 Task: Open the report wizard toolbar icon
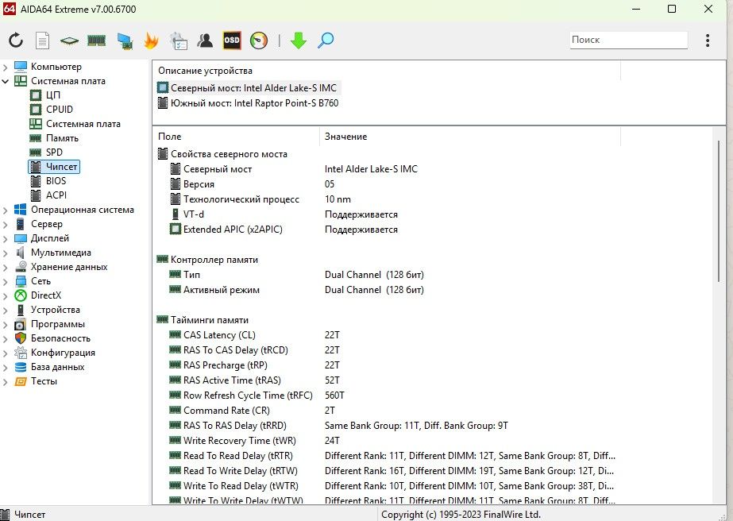(x=178, y=41)
